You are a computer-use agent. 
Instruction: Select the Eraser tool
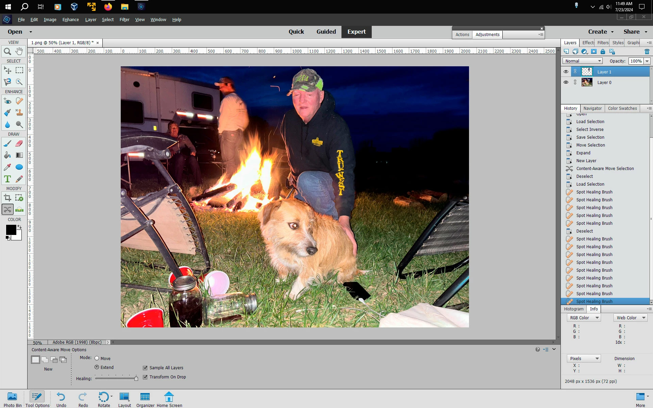[19, 143]
